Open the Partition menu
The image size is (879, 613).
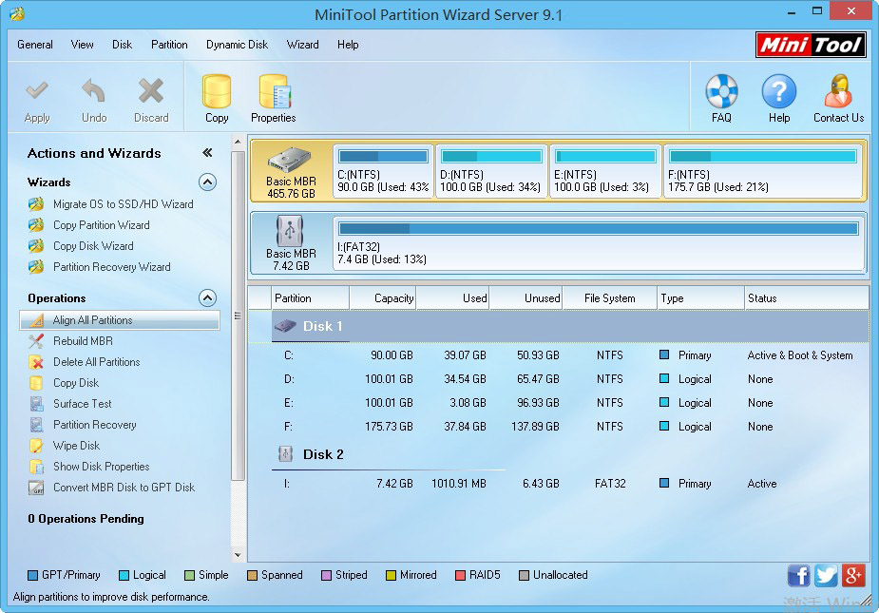pyautogui.click(x=169, y=45)
